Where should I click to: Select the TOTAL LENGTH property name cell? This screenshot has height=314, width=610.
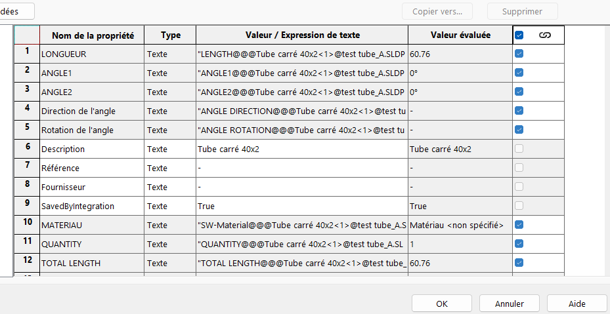(x=92, y=263)
